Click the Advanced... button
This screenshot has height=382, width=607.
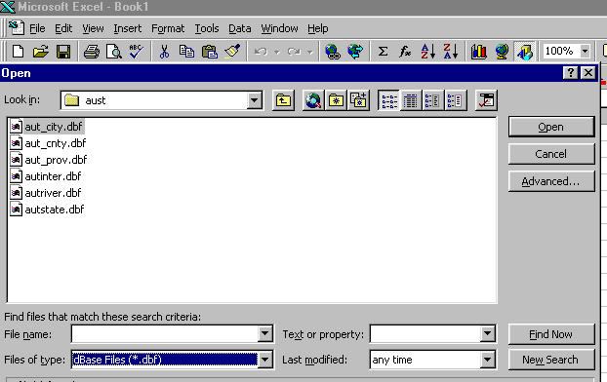pos(551,181)
